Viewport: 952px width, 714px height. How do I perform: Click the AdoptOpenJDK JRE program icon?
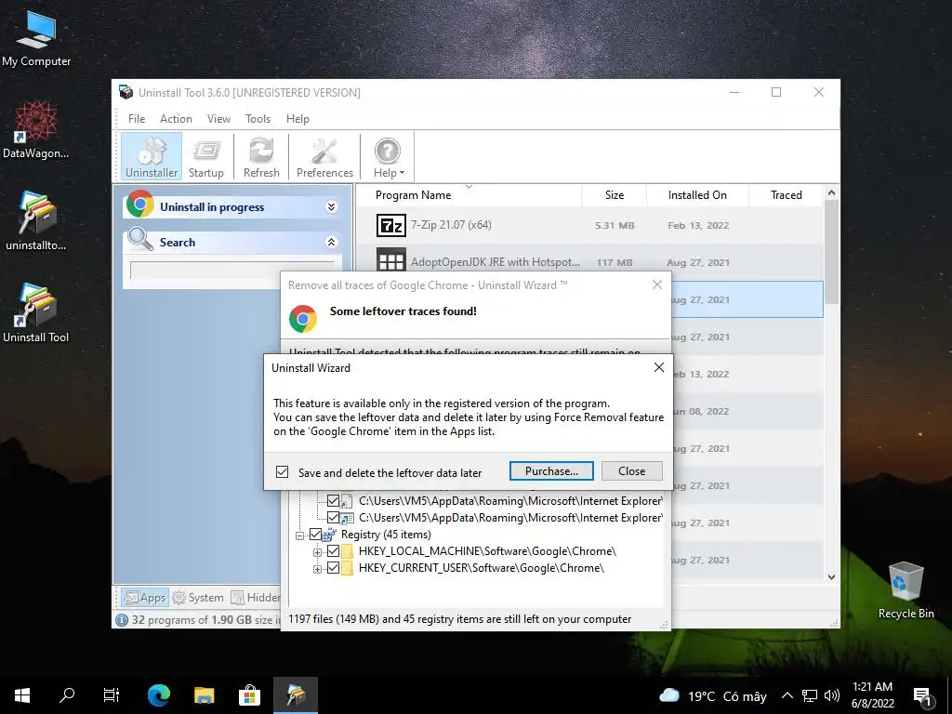pos(391,259)
